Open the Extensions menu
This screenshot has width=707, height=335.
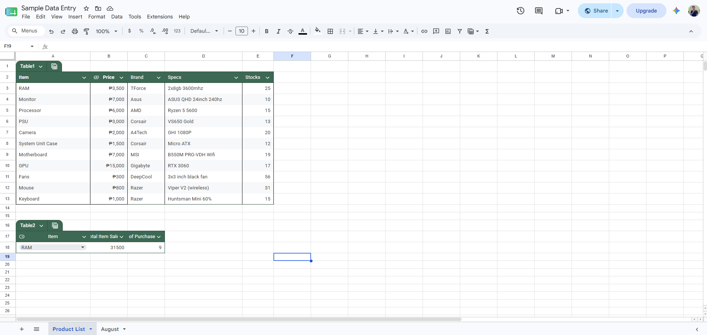160,17
